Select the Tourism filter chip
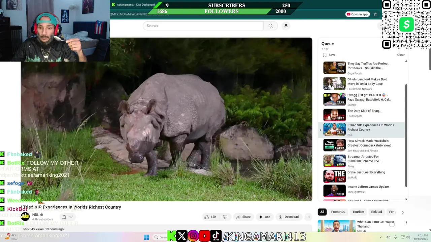431x242 pixels. [358, 212]
